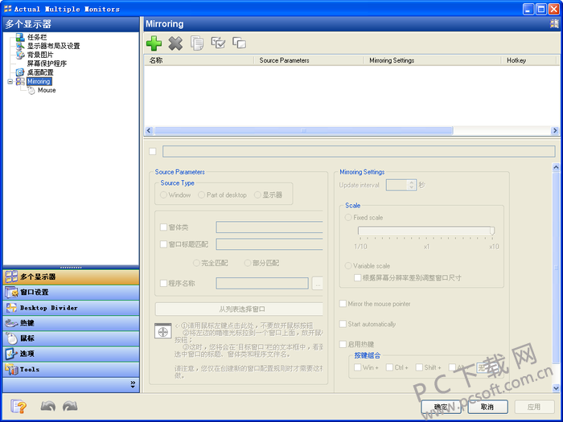Select 显示器 source type radio
563x422 pixels.
257,195
